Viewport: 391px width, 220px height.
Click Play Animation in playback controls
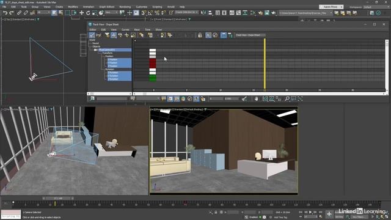pyautogui.click(x=310, y=212)
